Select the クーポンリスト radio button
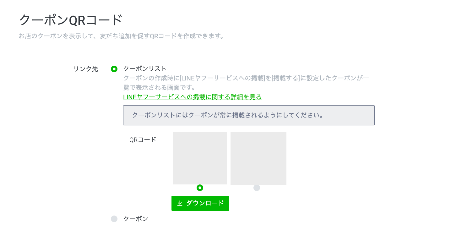The width and height of the screenshot is (451, 252). pos(114,69)
